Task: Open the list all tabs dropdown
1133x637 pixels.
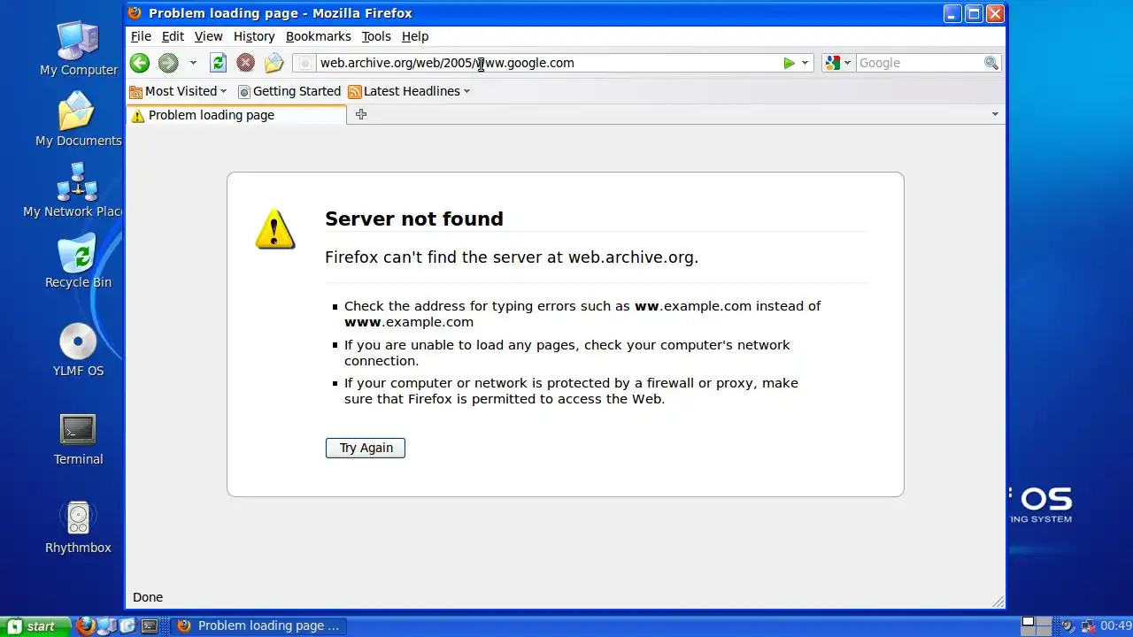Action: click(x=995, y=114)
